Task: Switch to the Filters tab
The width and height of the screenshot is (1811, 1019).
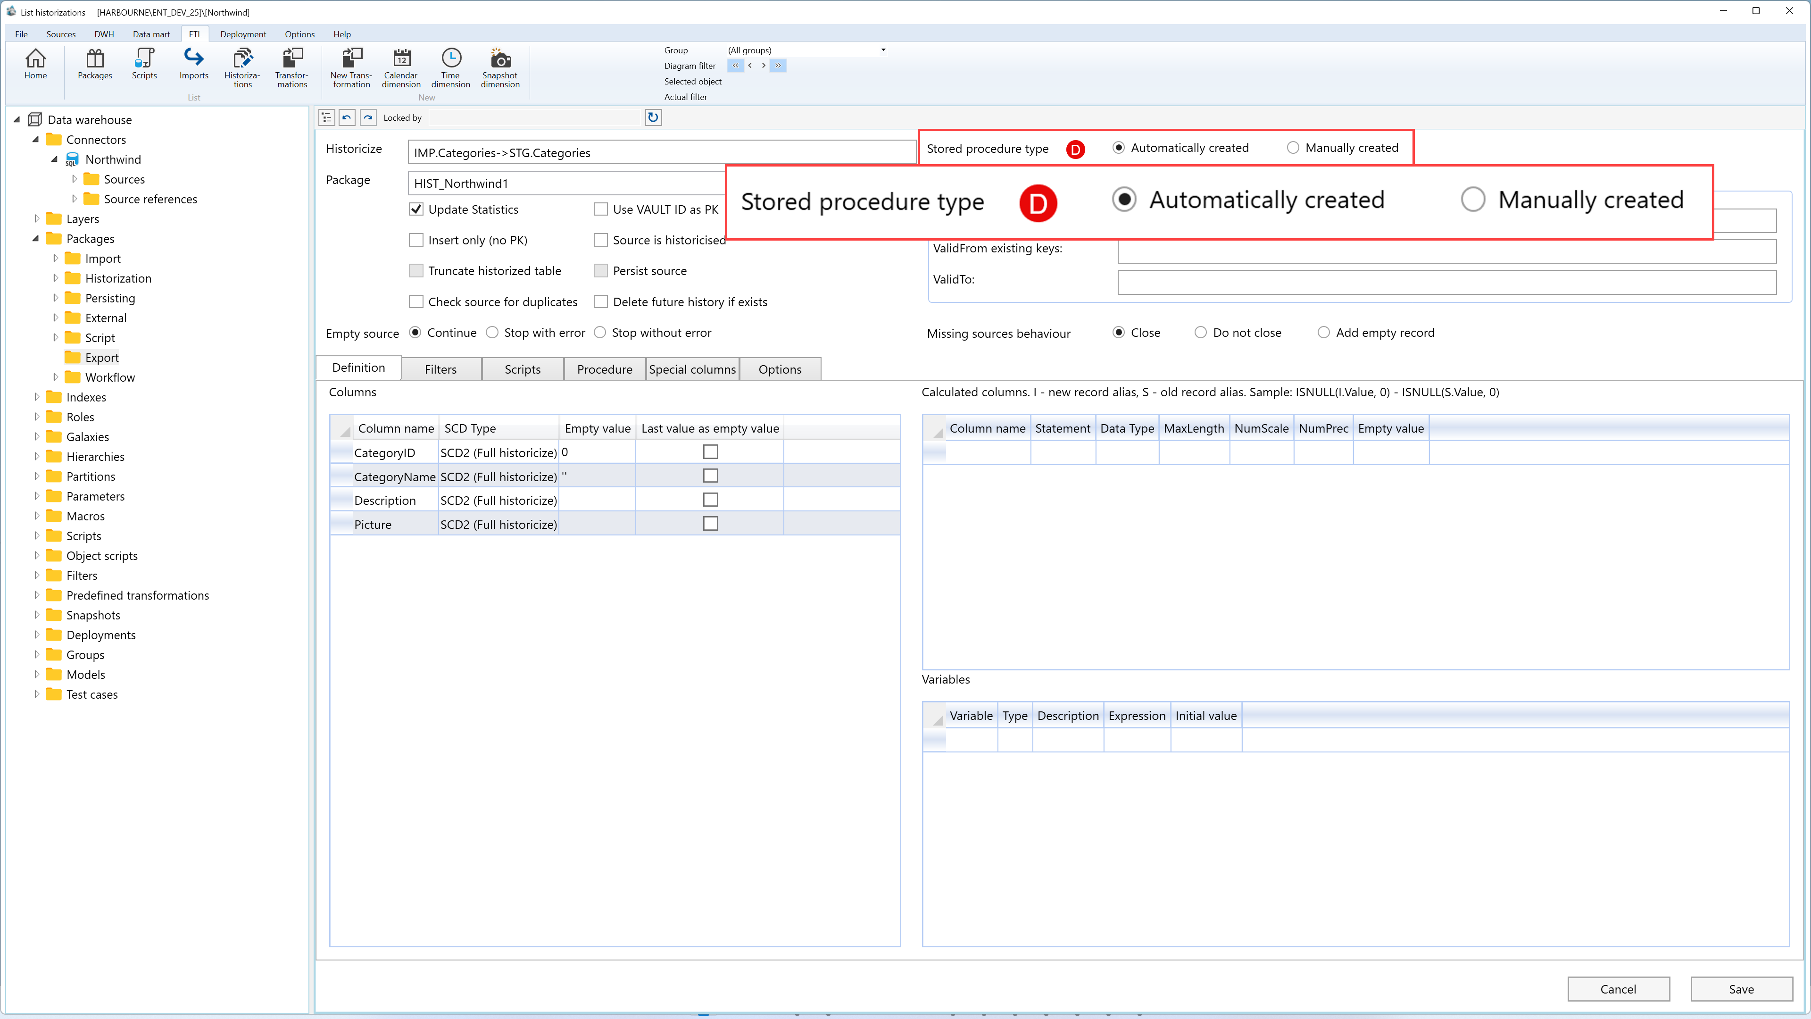Action: point(441,369)
